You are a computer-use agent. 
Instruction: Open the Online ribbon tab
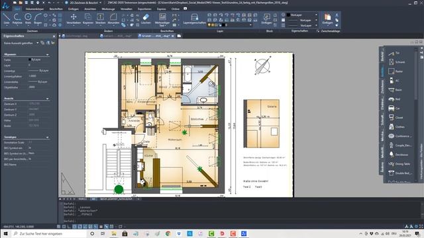point(175,9)
